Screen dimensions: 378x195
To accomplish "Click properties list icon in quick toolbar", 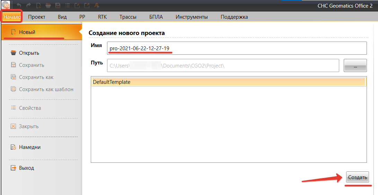I will coord(68,6).
